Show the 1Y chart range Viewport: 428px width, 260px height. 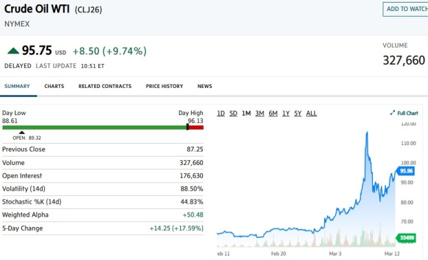tap(286, 113)
